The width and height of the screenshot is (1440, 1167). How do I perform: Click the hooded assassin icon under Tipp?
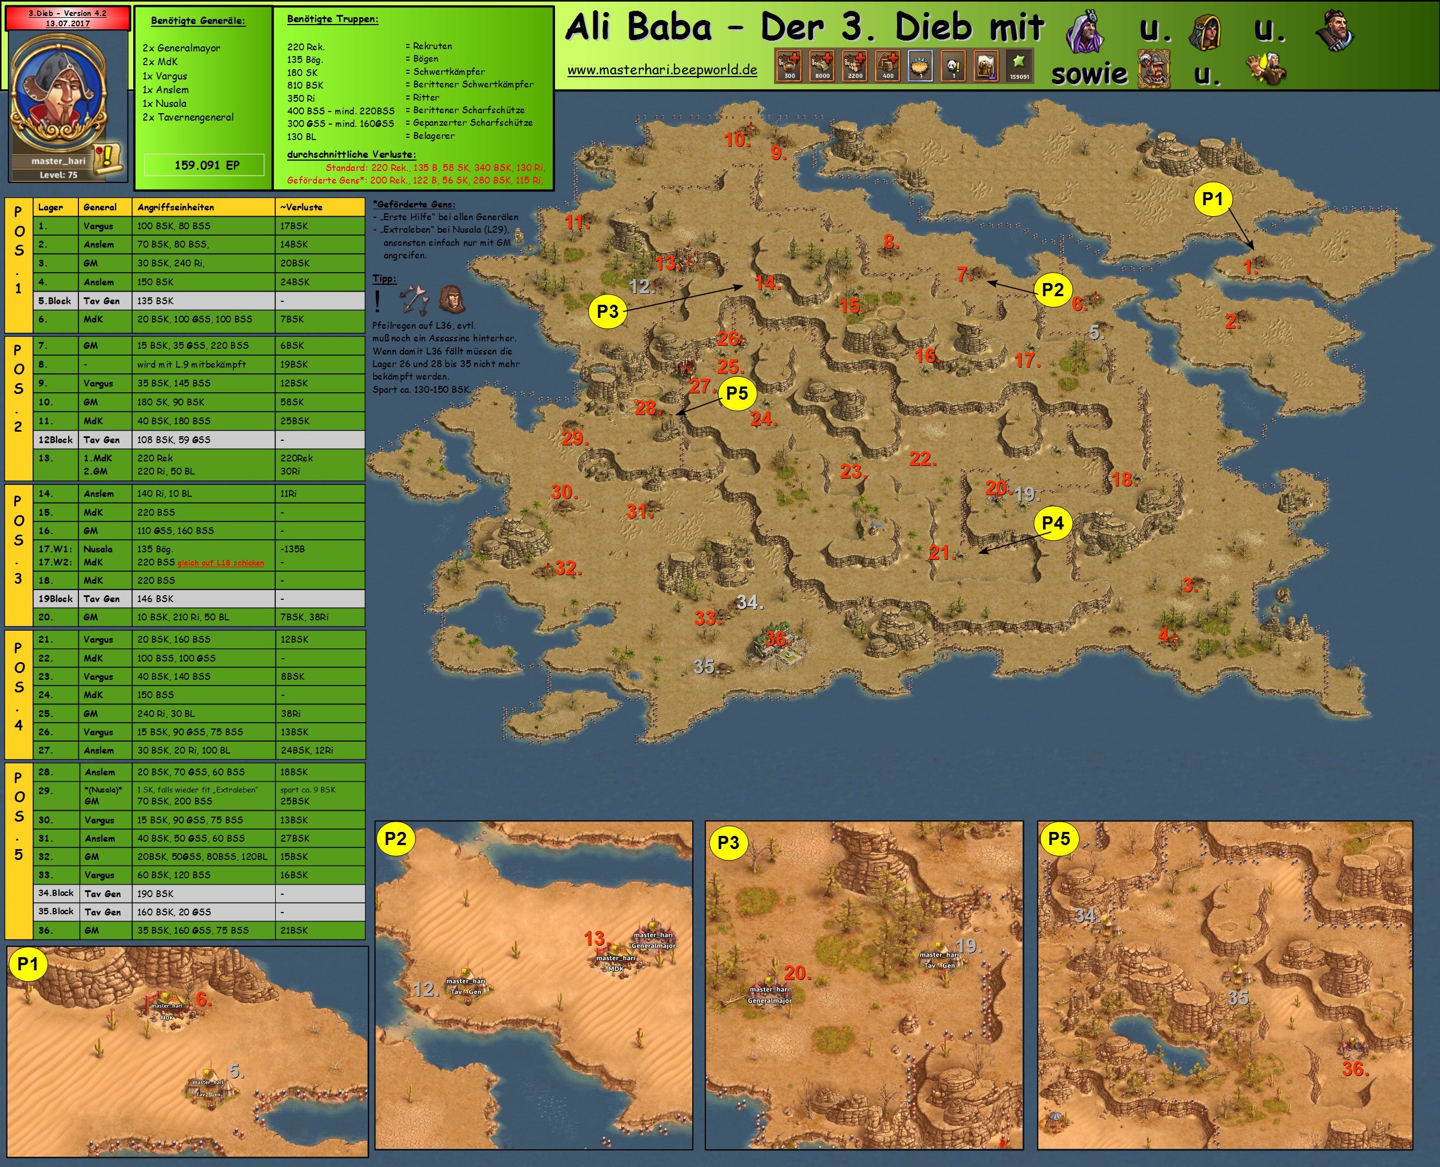(453, 300)
